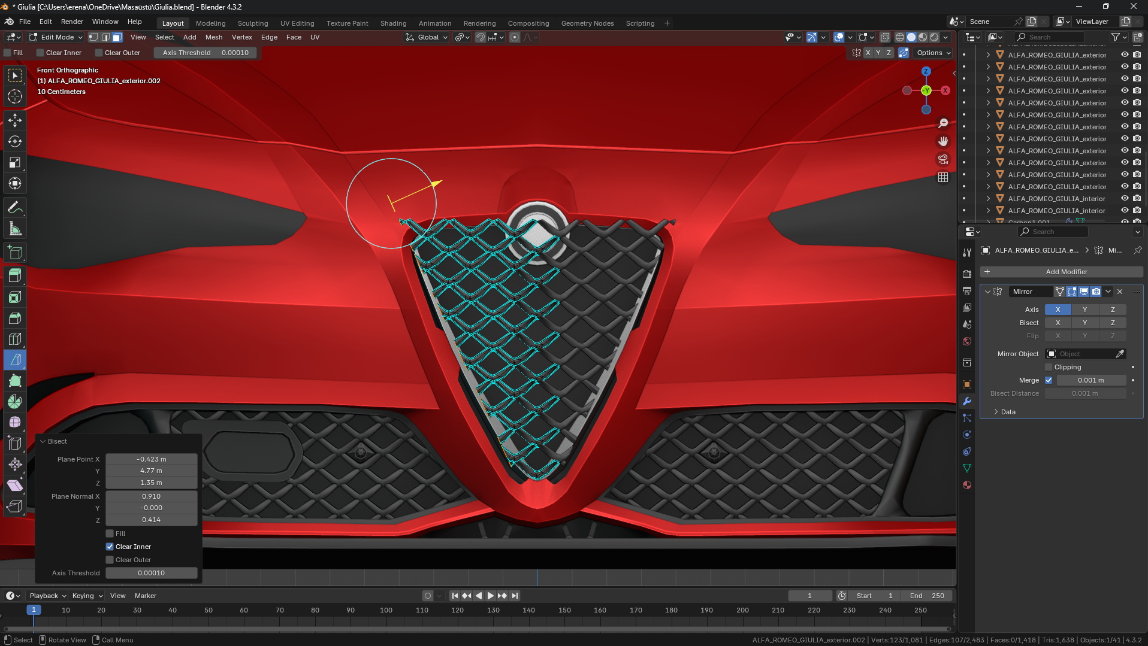Screen dimensions: 1148x646
Task: Enable the Fill checkbox in Bisect panel
Action: tap(110, 533)
